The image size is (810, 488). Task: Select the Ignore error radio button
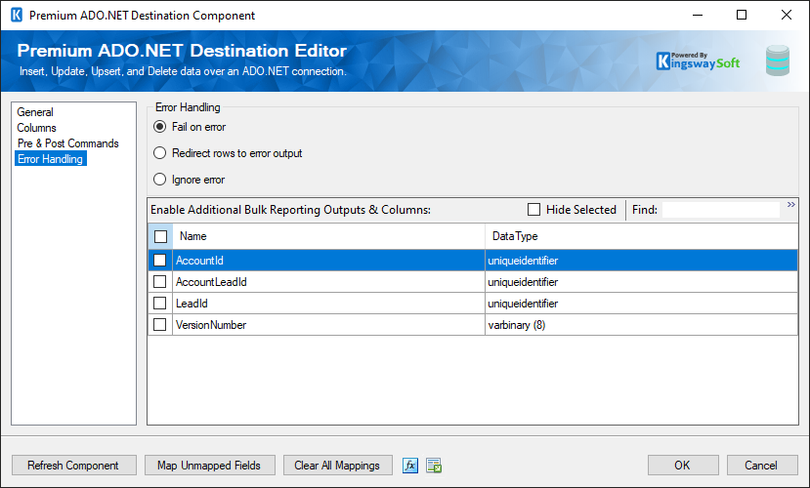tap(190, 180)
